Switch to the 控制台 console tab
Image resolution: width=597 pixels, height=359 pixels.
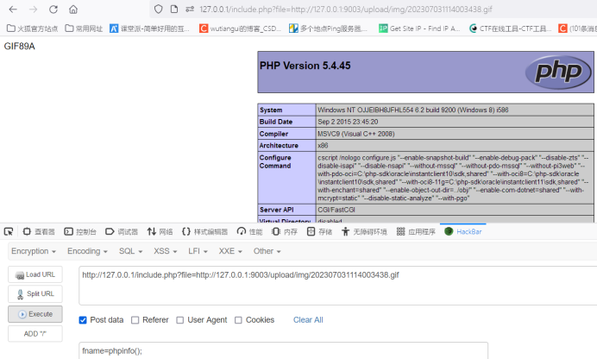pos(80,231)
